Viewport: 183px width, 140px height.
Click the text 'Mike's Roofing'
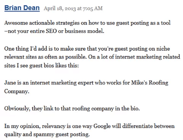[150, 83]
